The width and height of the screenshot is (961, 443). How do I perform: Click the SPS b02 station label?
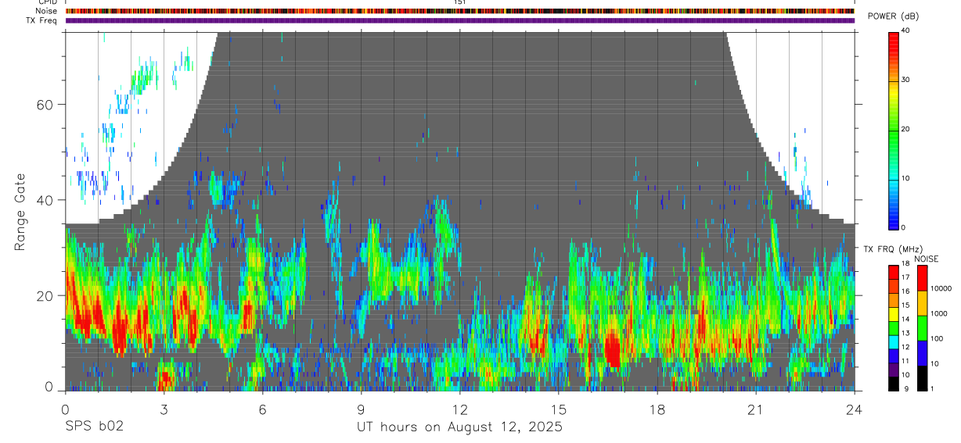pos(94,427)
